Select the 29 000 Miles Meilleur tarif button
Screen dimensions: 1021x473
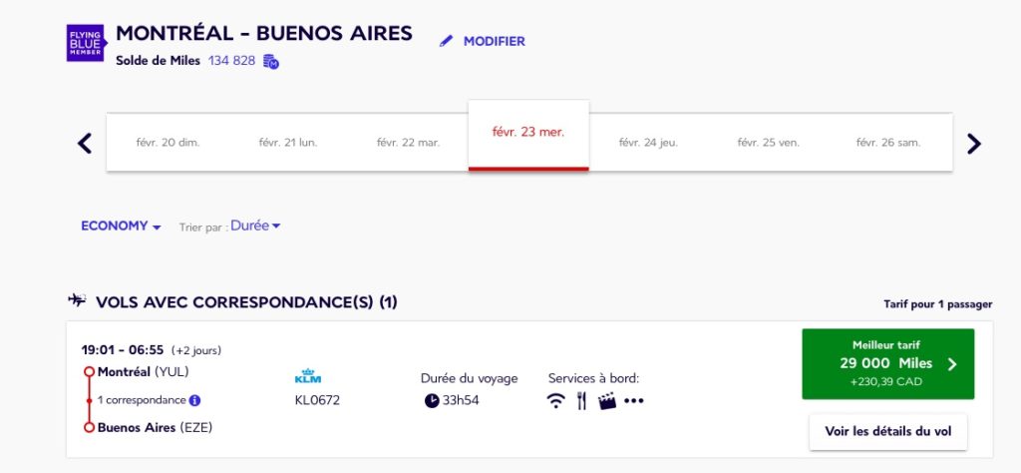(887, 364)
